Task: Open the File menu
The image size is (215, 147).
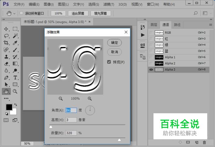Action: click(x=19, y=5)
